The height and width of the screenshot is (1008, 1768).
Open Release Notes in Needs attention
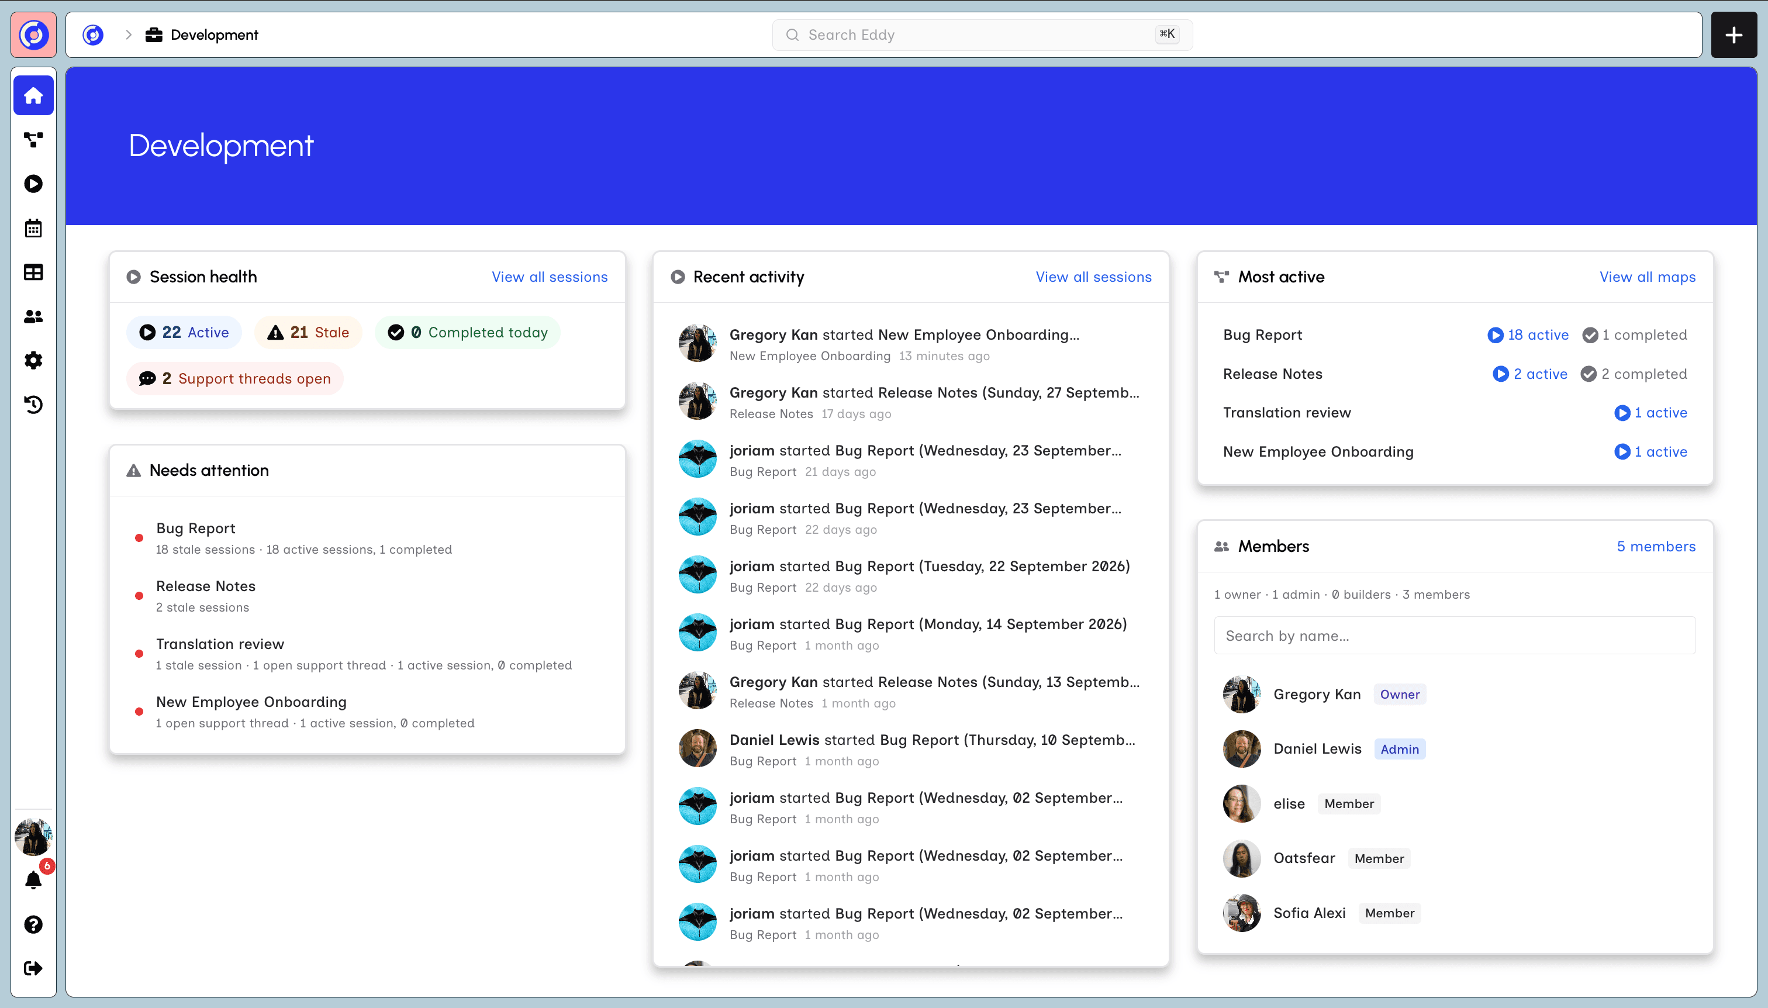[367, 596]
